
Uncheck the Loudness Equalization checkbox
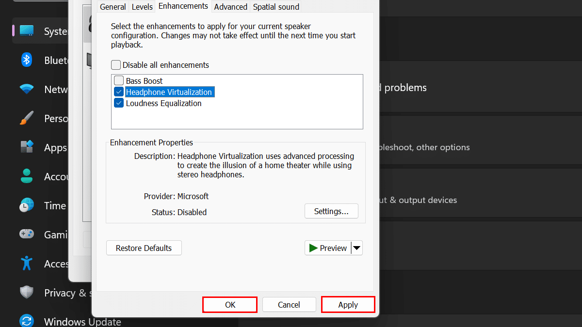click(x=119, y=103)
